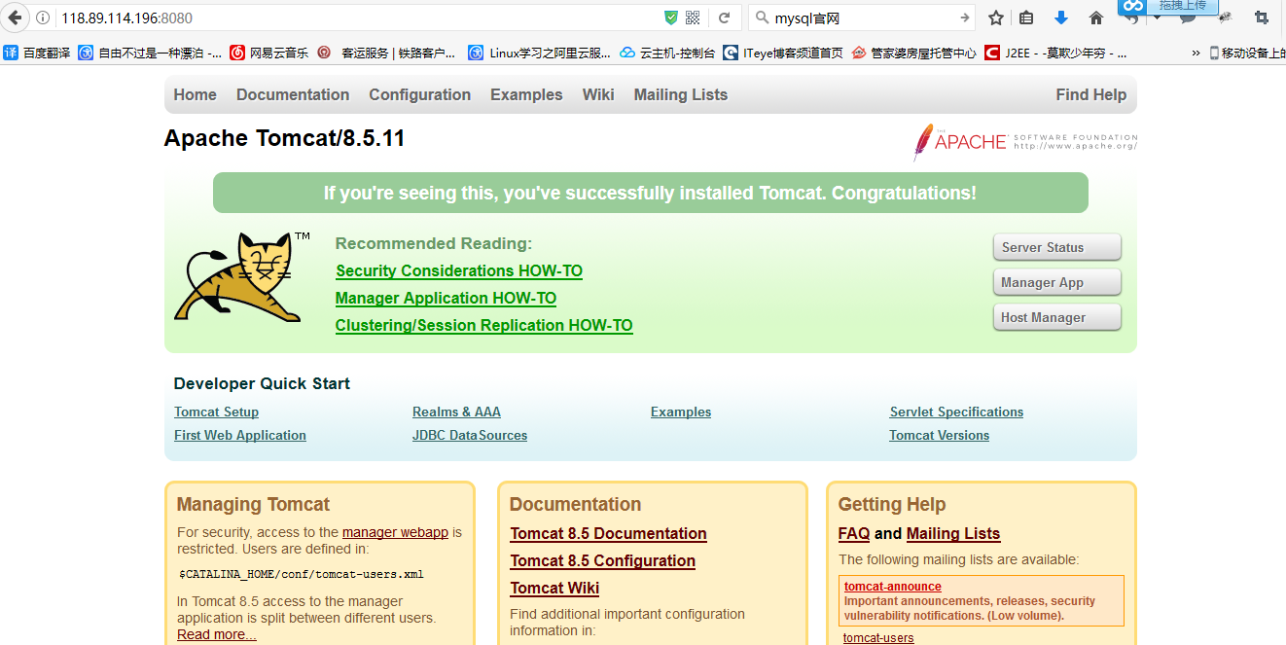1286x645 pixels.
Task: Open Manager Application HOW-TO link
Action: coord(446,298)
